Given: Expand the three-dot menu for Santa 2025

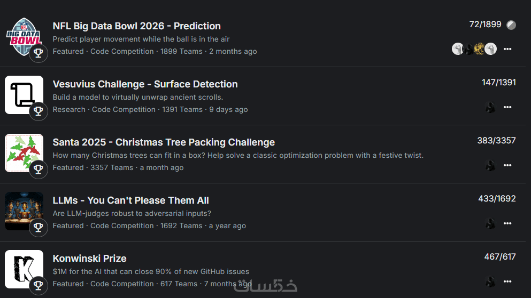Looking at the screenshot, I should pos(507,165).
